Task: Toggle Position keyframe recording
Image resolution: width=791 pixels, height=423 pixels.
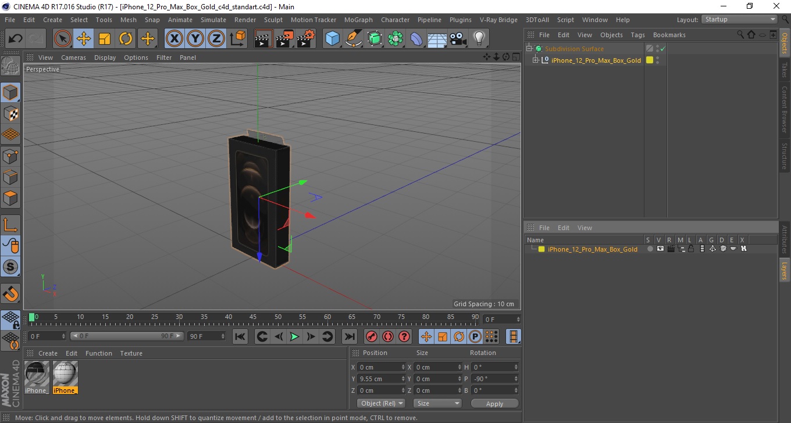Action: click(x=426, y=336)
